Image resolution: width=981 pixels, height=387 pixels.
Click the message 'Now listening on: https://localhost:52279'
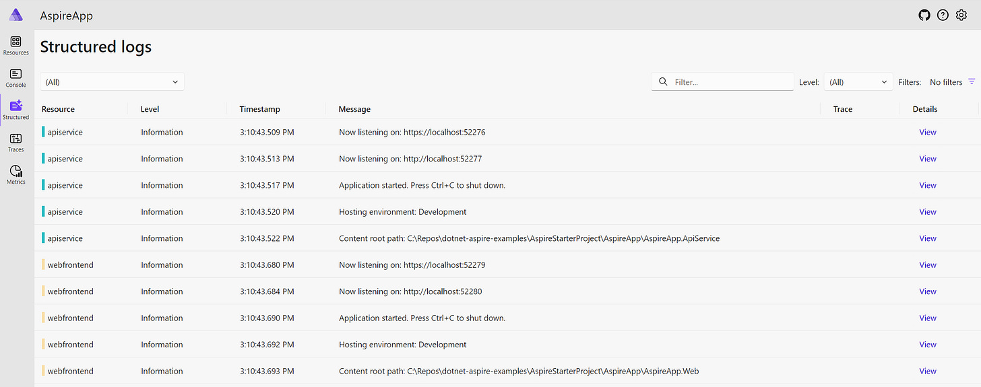click(412, 265)
